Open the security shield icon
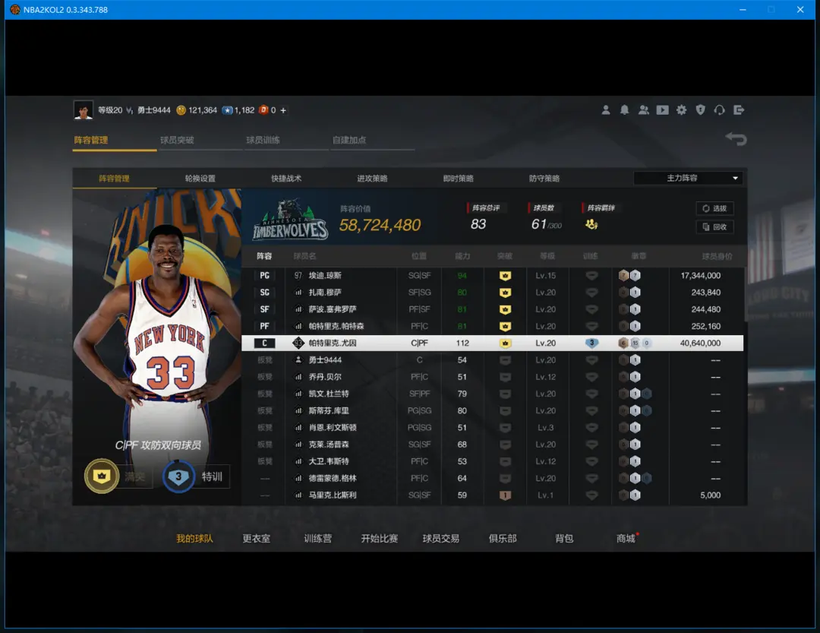This screenshot has height=633, width=820. (700, 110)
